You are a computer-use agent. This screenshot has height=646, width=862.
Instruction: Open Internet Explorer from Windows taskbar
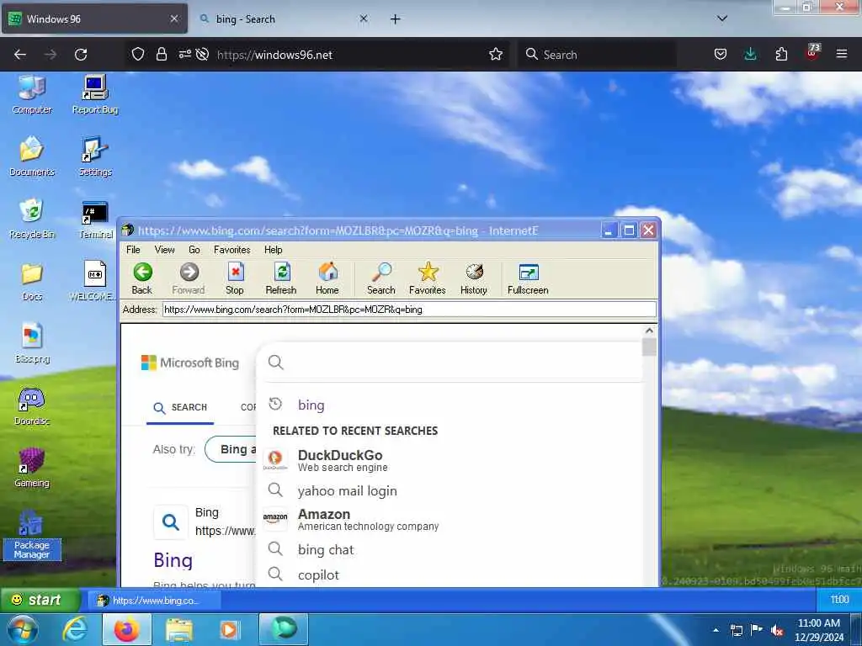click(75, 629)
